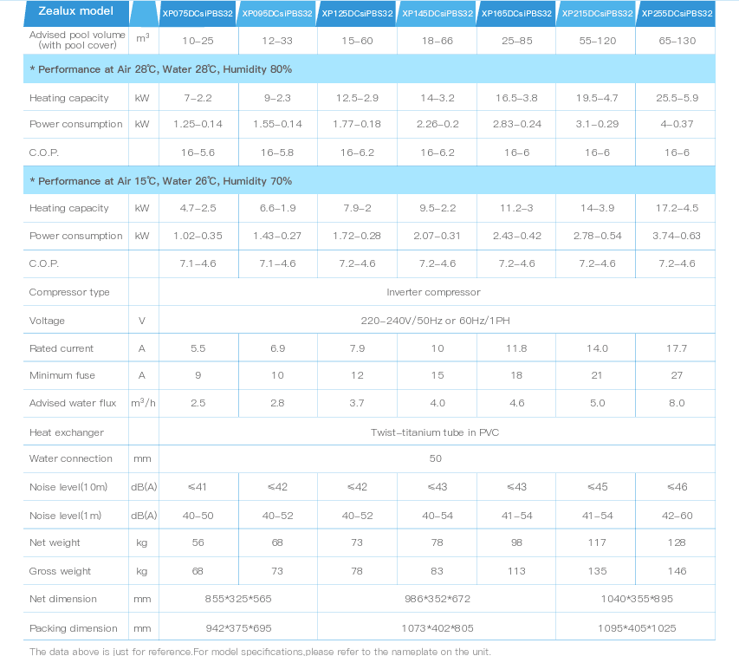The height and width of the screenshot is (656, 739).
Task: Select the Advised pool volume row label
Action: coord(76,40)
